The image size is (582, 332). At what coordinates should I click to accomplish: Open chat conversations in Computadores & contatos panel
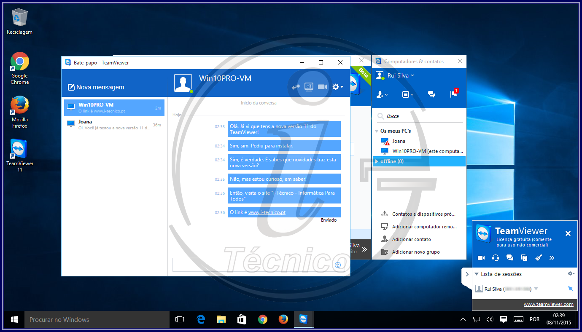click(x=431, y=94)
